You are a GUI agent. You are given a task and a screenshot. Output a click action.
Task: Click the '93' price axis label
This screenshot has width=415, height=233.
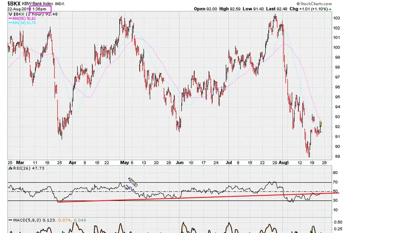click(338, 117)
